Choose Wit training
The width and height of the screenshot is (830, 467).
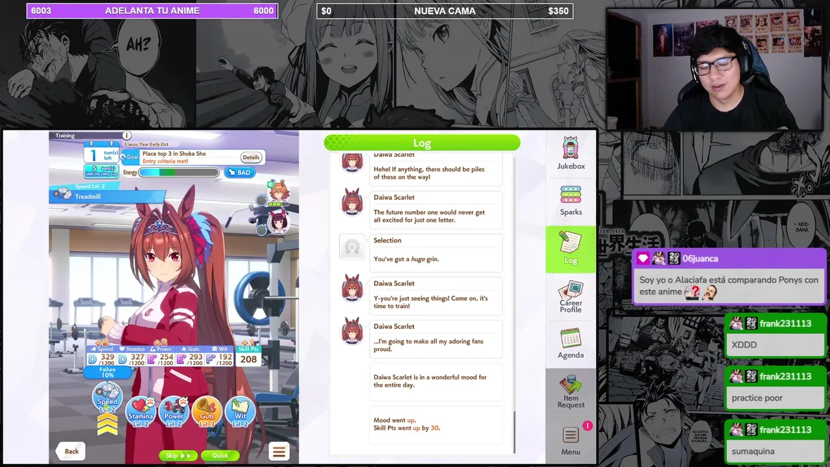pyautogui.click(x=240, y=412)
